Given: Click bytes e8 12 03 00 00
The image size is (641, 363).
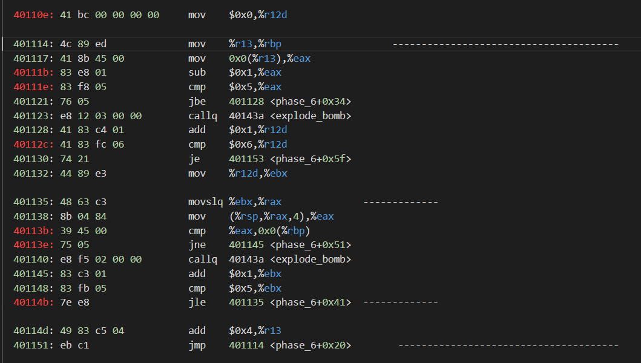Looking at the screenshot, I should 101,116.
